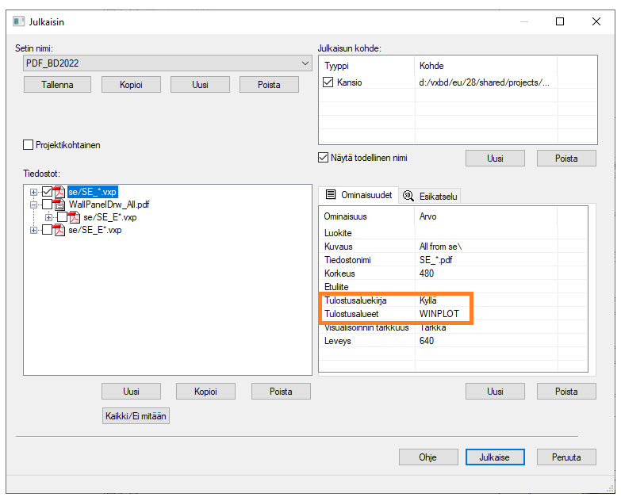This screenshot has width=621, height=501.
Task: Click the Julkaisin window title icon
Action: (18, 21)
